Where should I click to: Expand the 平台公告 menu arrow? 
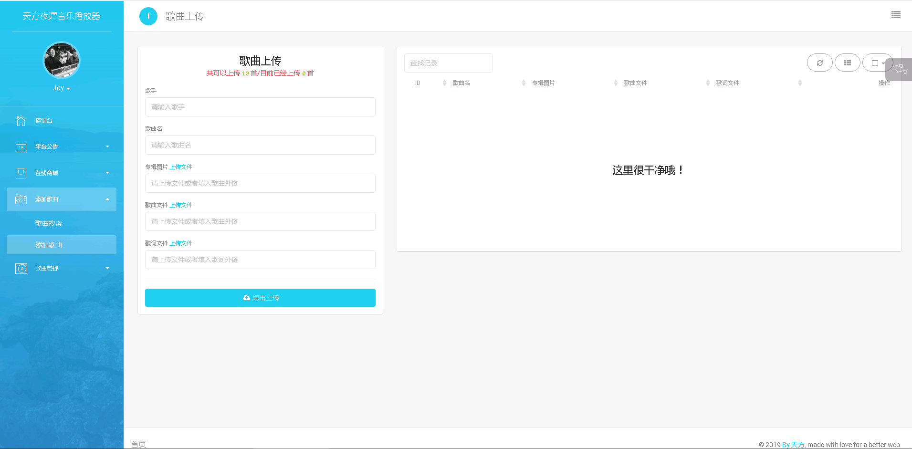click(107, 146)
